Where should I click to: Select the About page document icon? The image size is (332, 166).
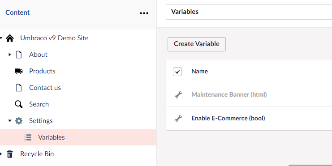(19, 55)
